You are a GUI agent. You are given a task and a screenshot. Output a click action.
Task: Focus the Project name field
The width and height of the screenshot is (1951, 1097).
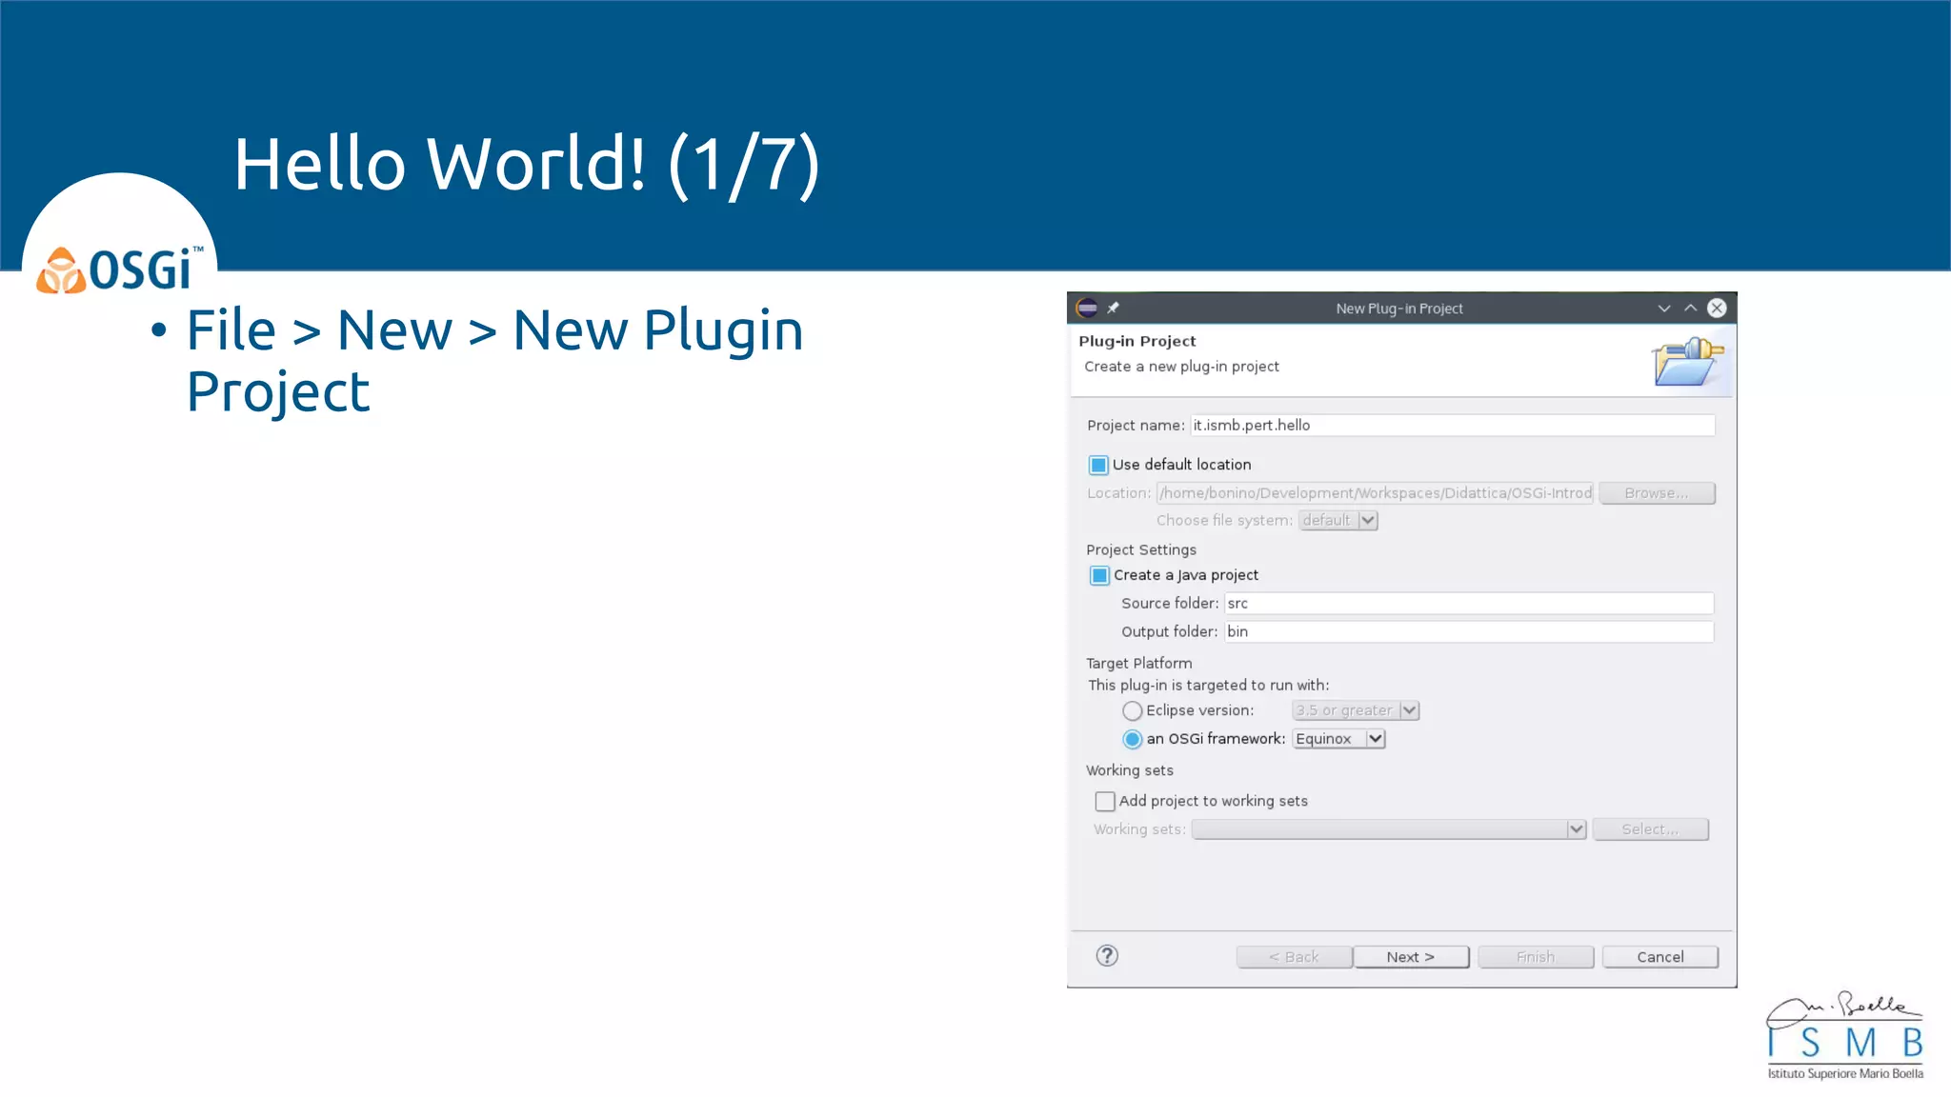click(1453, 426)
